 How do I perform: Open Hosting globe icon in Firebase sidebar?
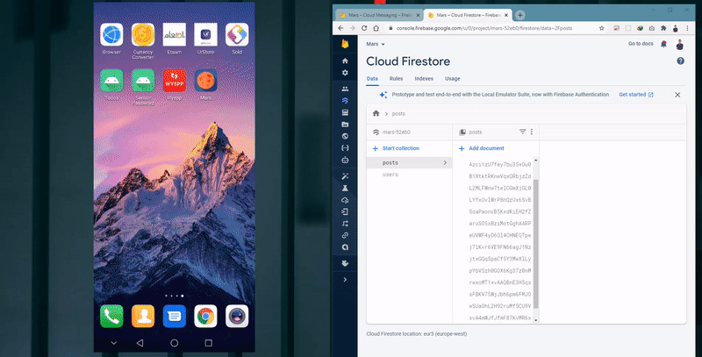tap(345, 136)
